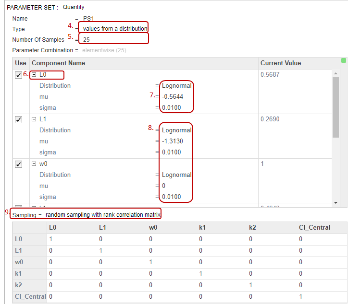Open the Sampling method dropdown
Image resolution: width=348 pixels, height=304 pixels.
coord(103,214)
